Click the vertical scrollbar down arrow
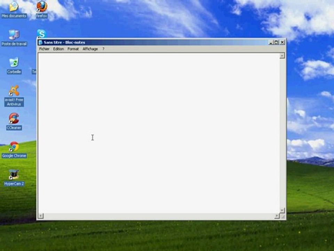This screenshot has width=334, height=251. point(282,211)
